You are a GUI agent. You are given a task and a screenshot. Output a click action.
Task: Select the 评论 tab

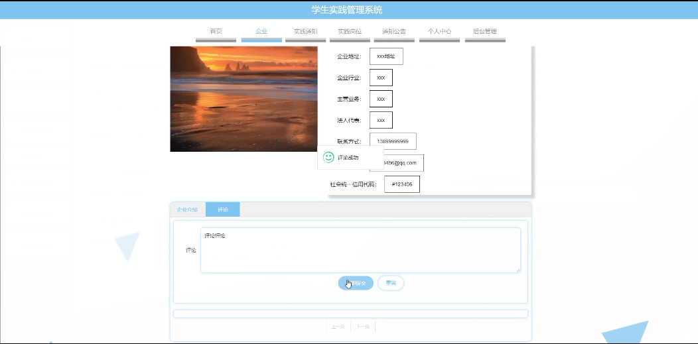click(x=222, y=209)
